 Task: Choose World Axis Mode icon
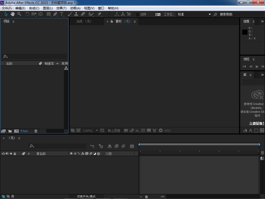click(123, 14)
